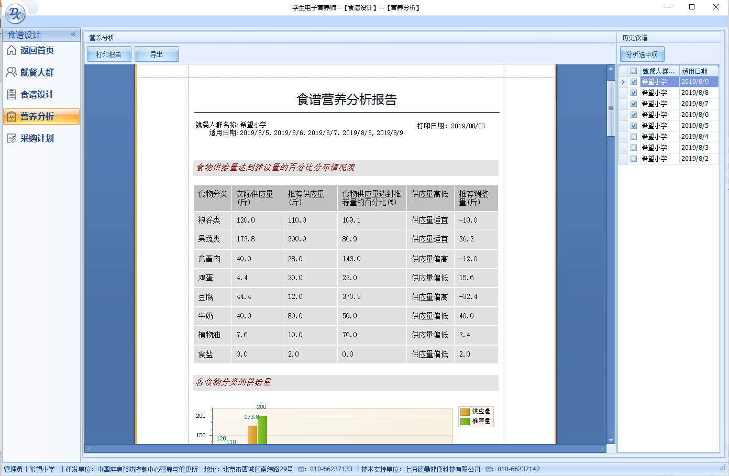
Task: Click the report title 食谱营养分析报告
Action: (x=347, y=99)
